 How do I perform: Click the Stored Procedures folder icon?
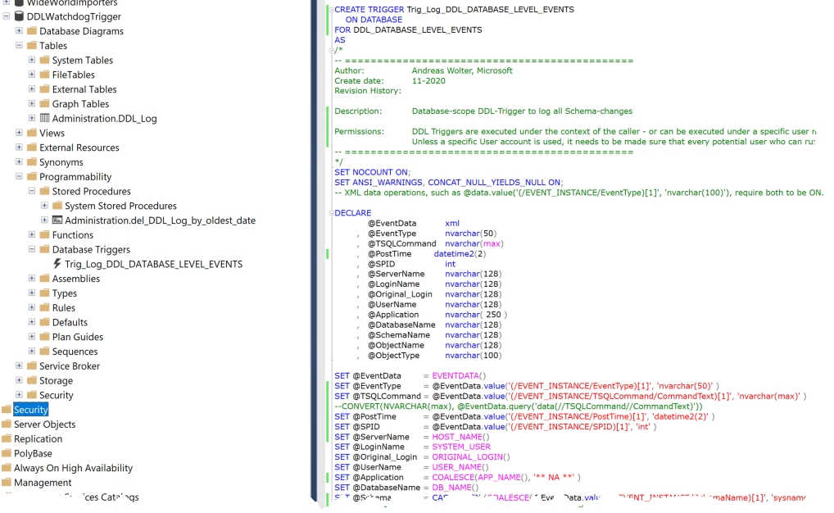click(45, 191)
